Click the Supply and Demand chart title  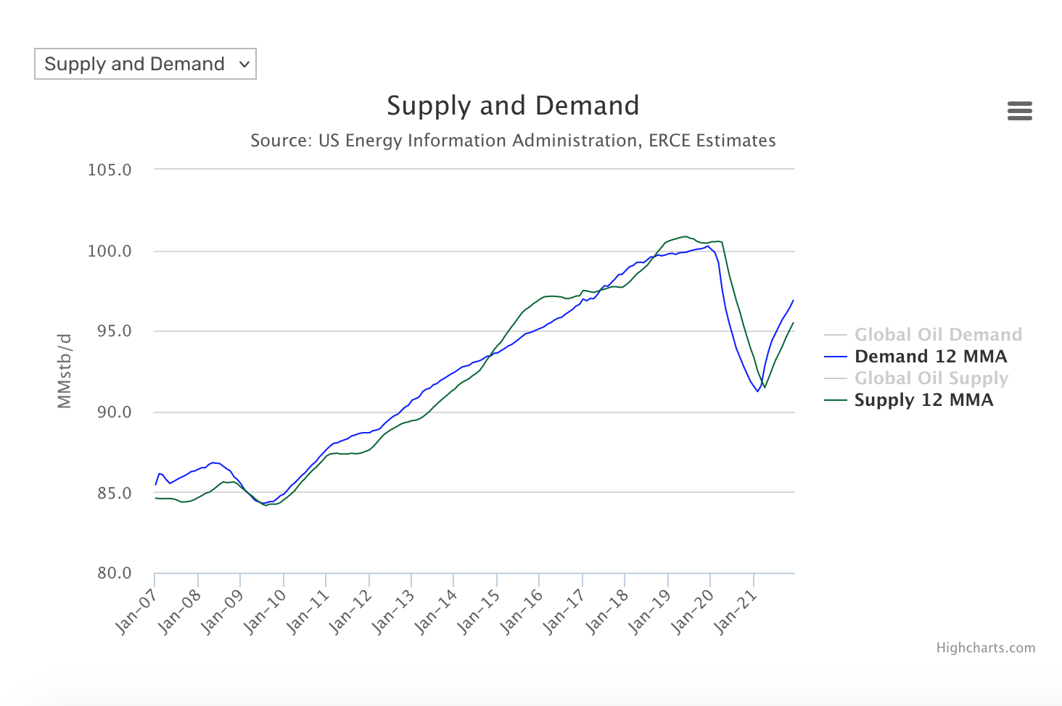tap(513, 106)
